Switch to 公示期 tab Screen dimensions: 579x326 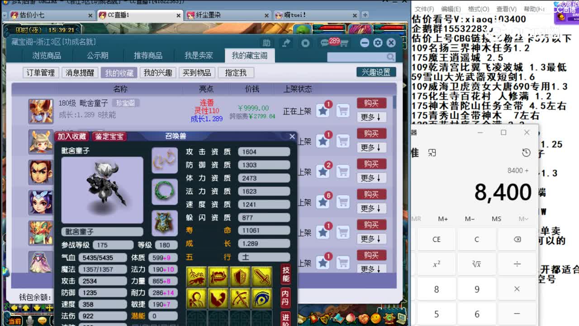pyautogui.click(x=98, y=56)
